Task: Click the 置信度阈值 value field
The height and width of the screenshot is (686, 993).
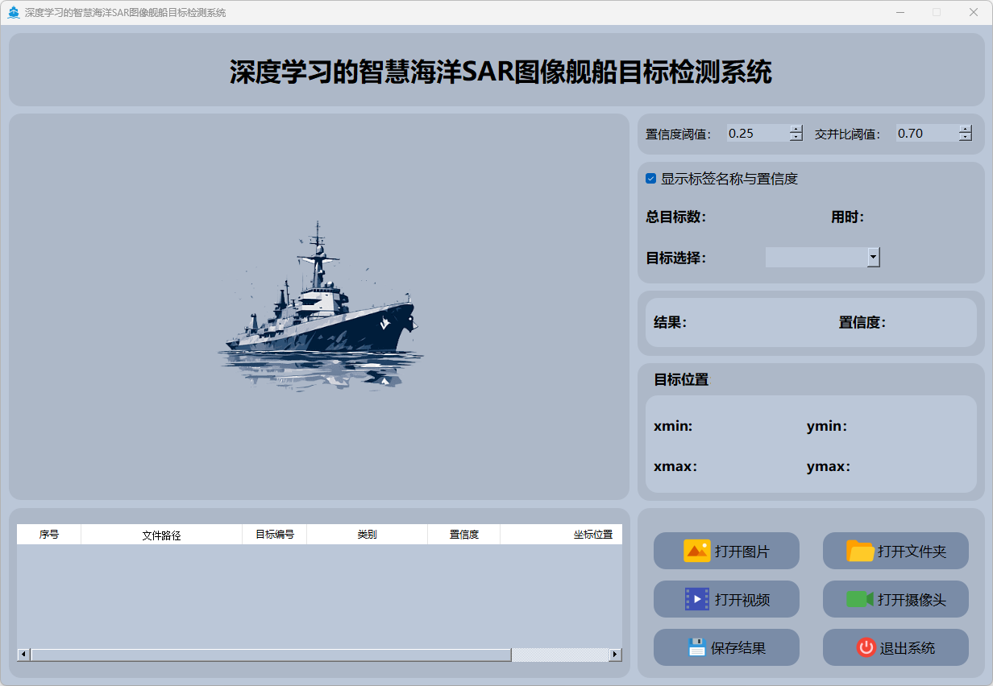Action: tap(757, 134)
